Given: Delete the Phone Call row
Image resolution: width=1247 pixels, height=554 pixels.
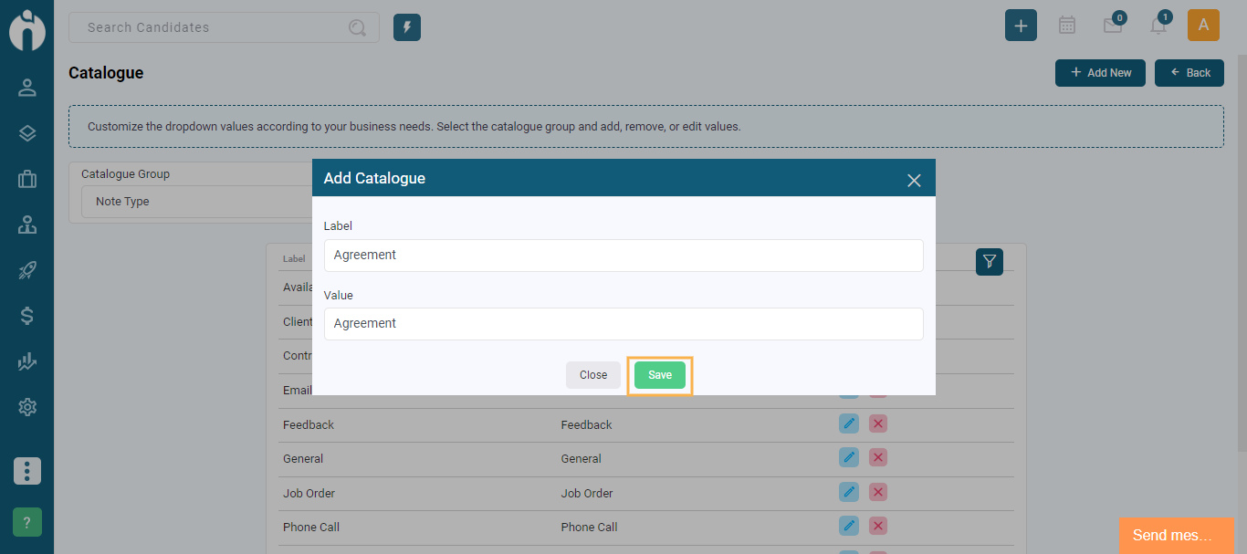Looking at the screenshot, I should 878,526.
